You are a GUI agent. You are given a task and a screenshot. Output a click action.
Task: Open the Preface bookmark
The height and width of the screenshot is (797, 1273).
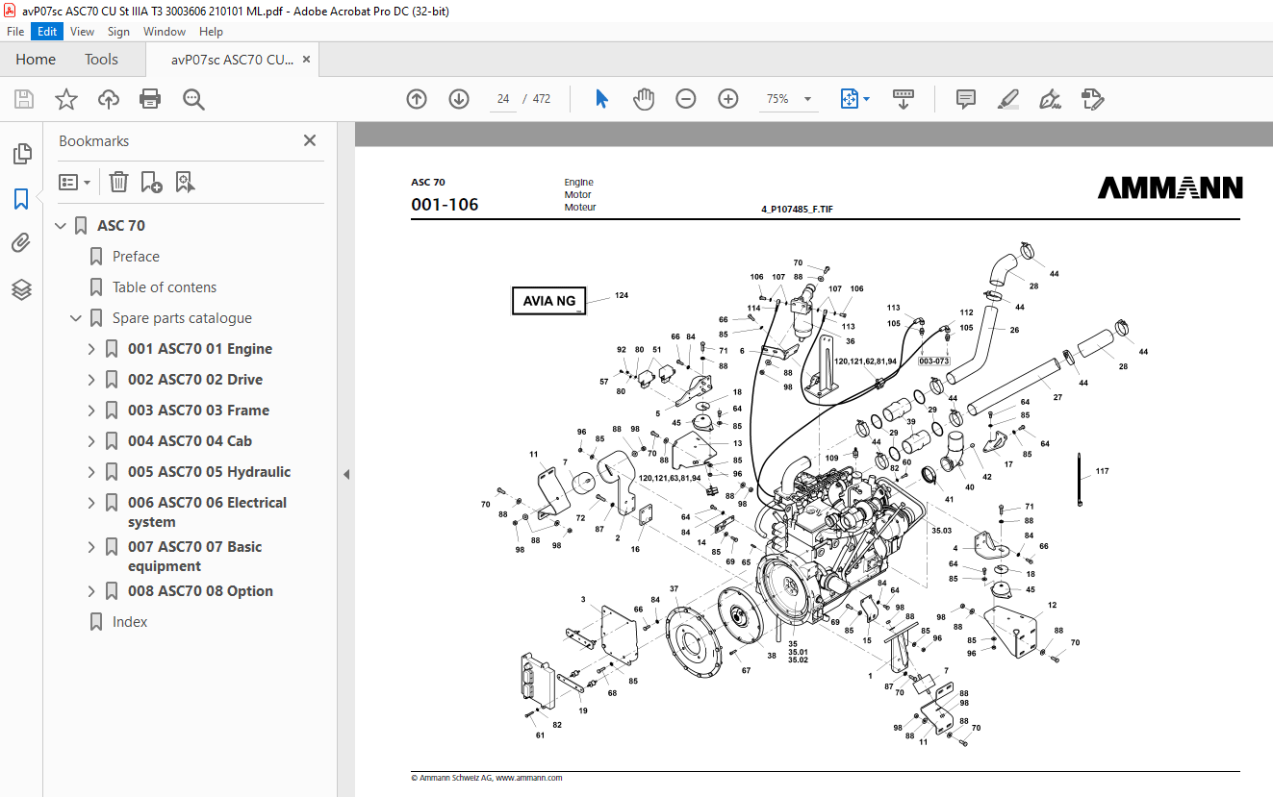tap(136, 257)
